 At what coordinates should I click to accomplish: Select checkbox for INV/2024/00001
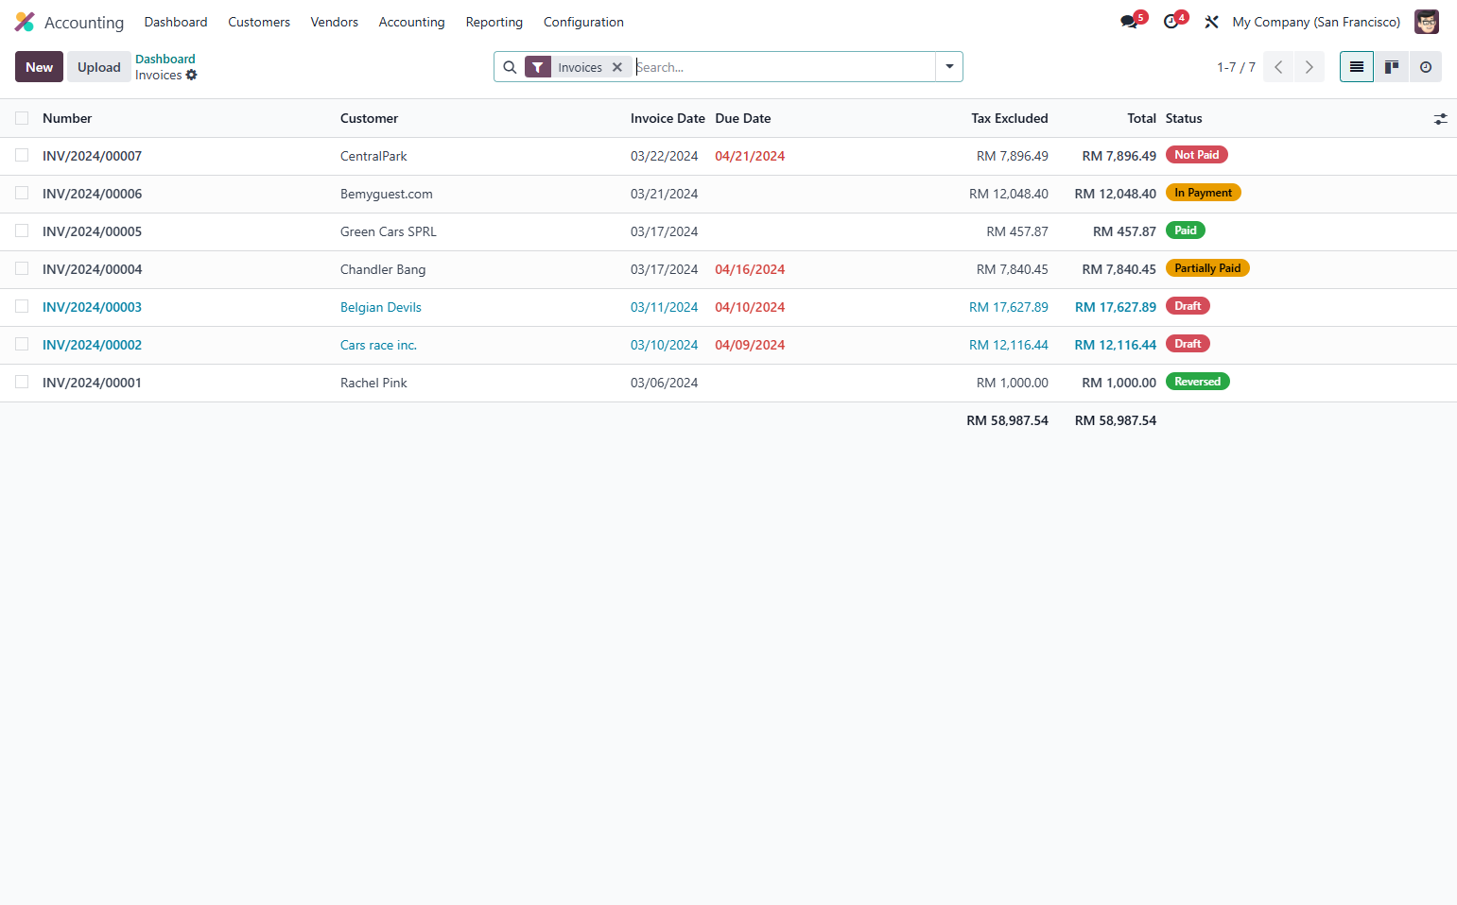click(22, 382)
